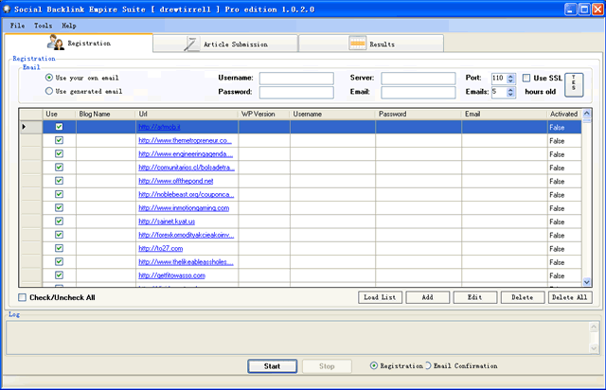Click the Blog Name column header
This screenshot has width=606, height=390.
tap(106, 114)
